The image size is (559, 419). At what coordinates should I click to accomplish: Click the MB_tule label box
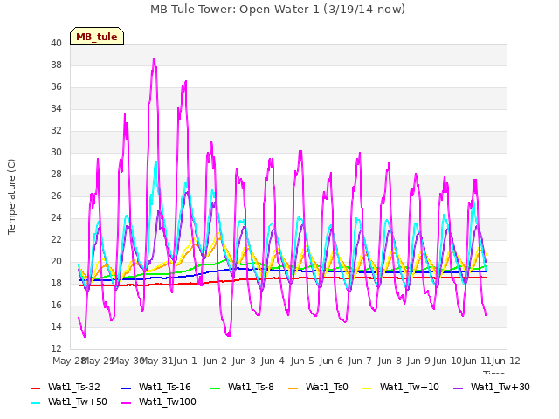[x=97, y=36]
